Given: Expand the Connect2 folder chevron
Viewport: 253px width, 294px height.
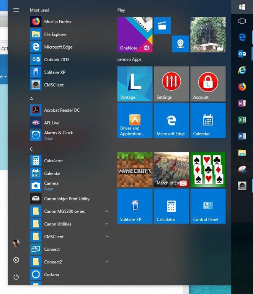Looking at the screenshot, I should tap(107, 262).
